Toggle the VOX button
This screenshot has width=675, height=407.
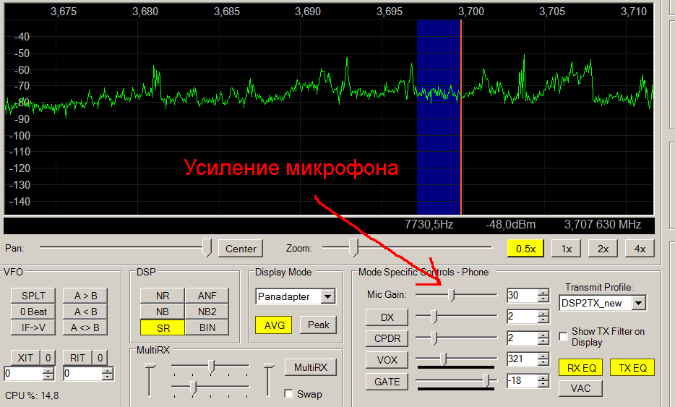tap(387, 359)
